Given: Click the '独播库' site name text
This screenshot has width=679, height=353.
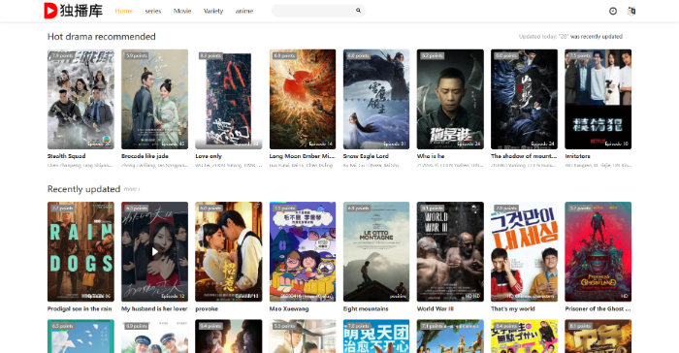Looking at the screenshot, I should 81,11.
